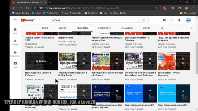This screenshot has width=198, height=111.
Task: Click the ABP extension icon
Action: (164, 8)
